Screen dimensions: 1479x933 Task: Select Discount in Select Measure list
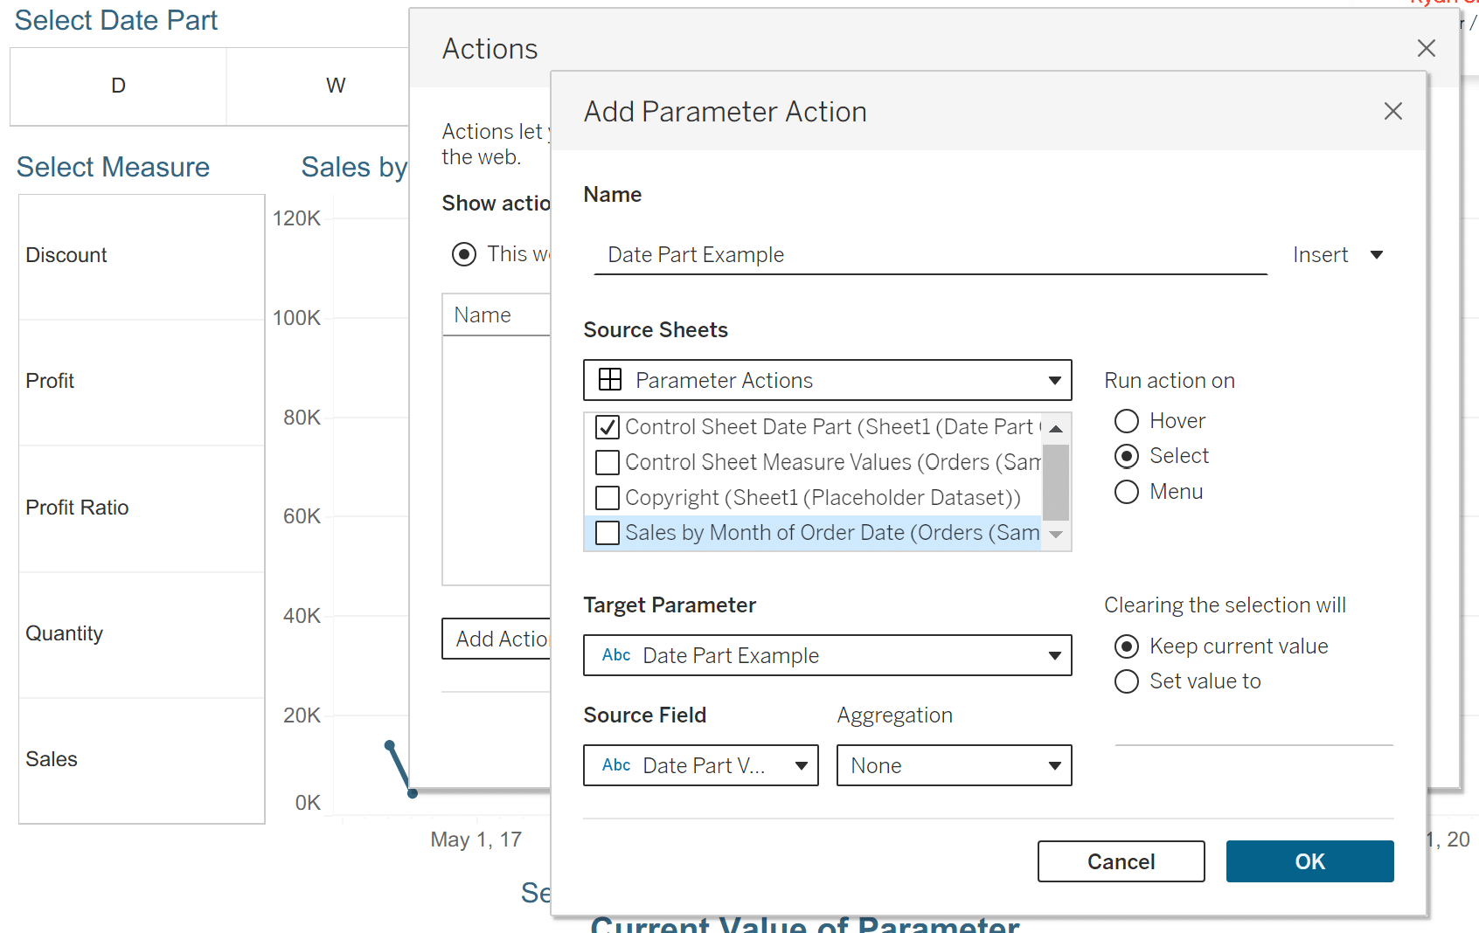click(x=142, y=256)
